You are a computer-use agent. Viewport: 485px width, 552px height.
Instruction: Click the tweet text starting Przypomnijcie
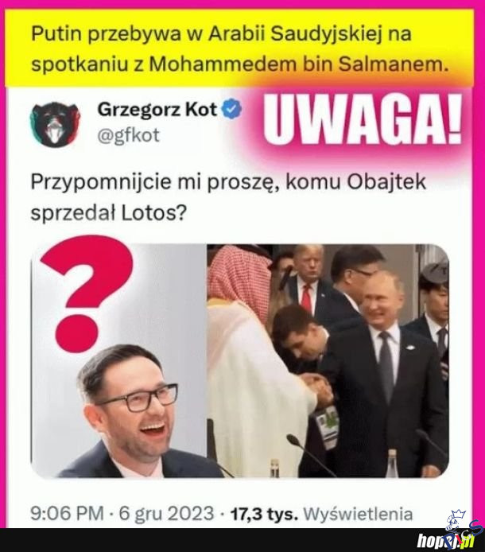(228, 197)
